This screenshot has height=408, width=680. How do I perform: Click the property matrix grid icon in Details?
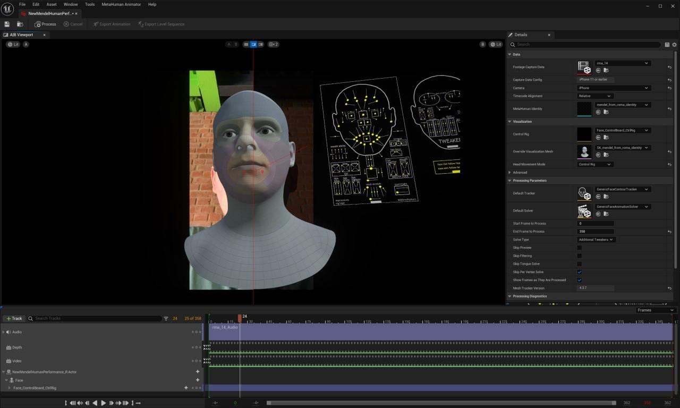[x=667, y=45]
